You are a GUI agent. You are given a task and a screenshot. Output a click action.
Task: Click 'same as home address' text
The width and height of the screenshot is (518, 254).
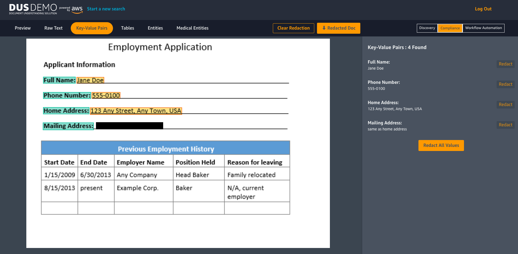coord(387,129)
